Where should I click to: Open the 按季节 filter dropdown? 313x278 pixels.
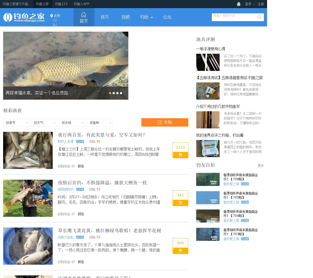[16, 123]
